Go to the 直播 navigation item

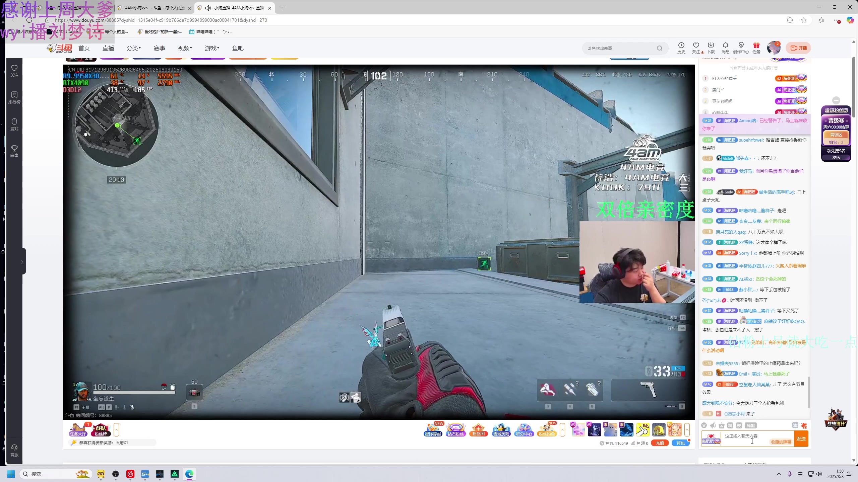[x=108, y=48]
